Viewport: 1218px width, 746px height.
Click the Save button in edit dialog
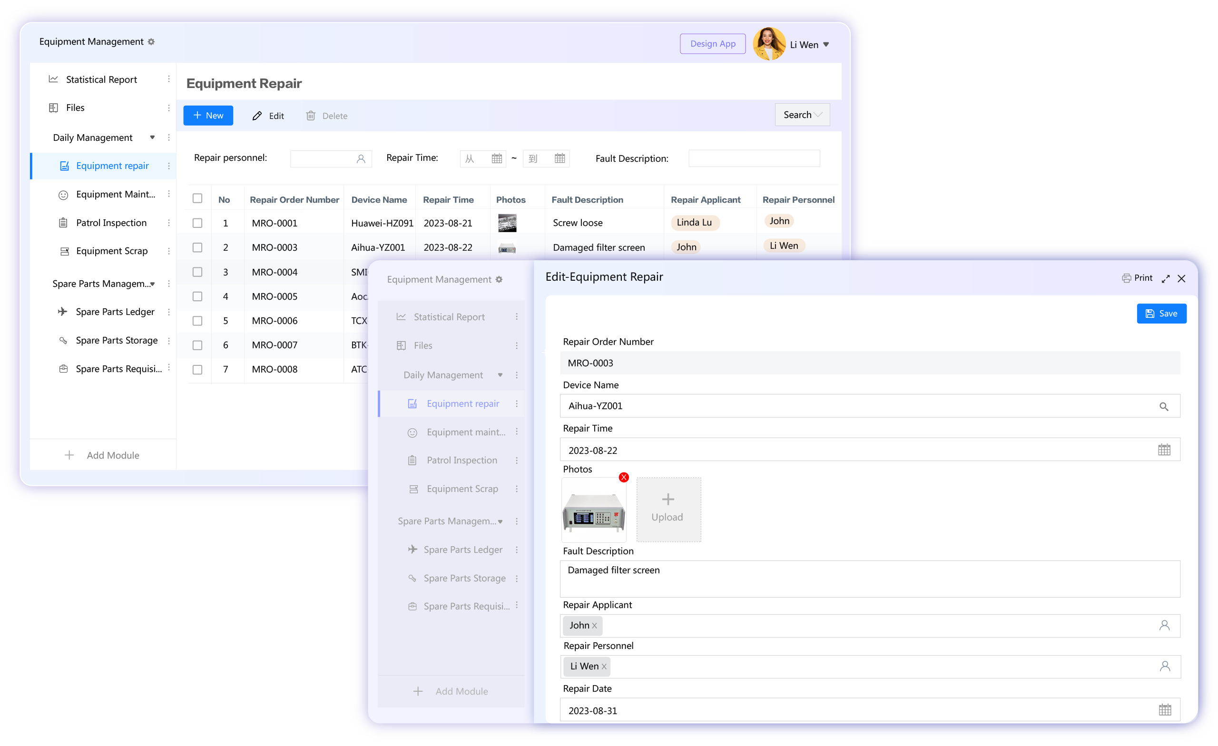[x=1162, y=314]
